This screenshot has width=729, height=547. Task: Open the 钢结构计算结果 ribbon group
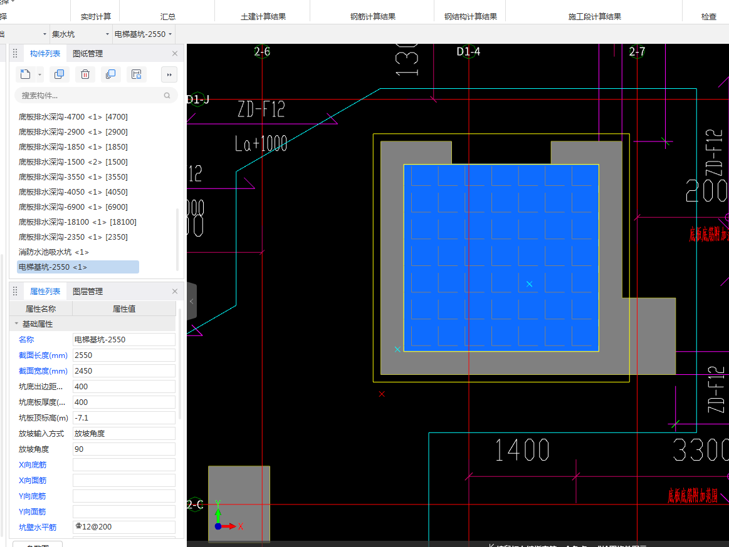[471, 17]
